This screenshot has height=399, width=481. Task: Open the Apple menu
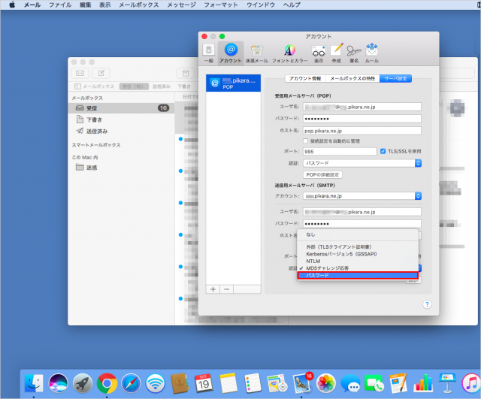(12, 5)
